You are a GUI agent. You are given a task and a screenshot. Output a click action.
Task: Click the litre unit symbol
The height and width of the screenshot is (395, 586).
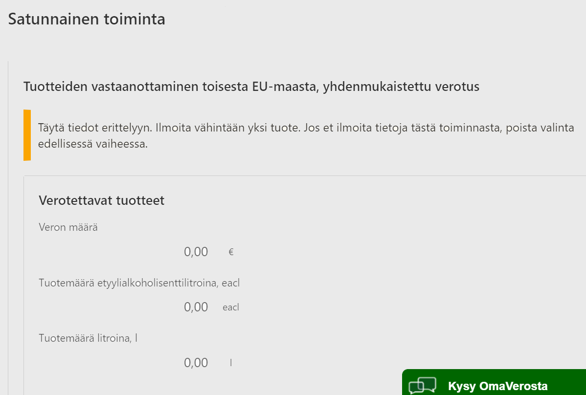pos(231,363)
